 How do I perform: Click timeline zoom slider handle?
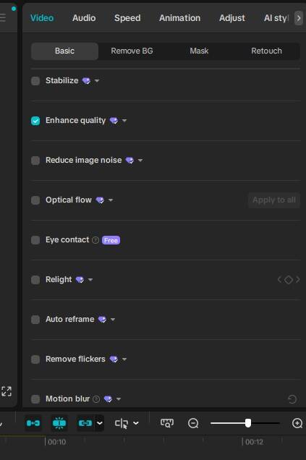pos(248,423)
